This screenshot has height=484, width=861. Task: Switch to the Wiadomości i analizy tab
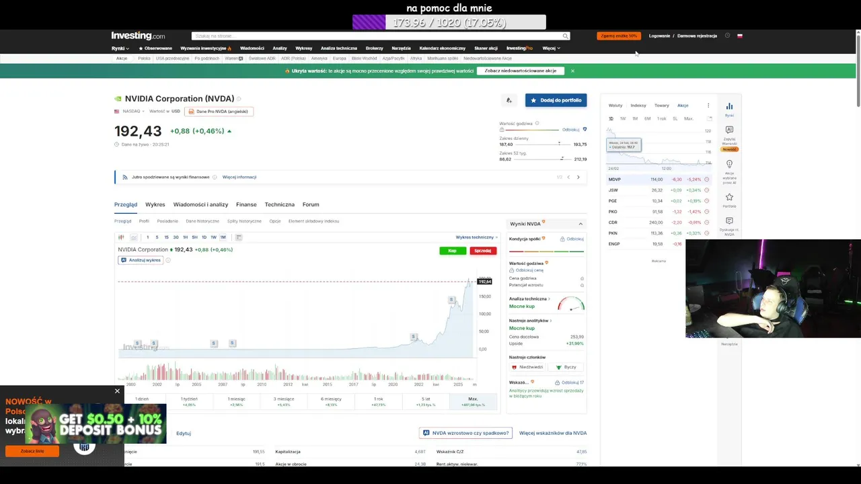click(x=200, y=204)
